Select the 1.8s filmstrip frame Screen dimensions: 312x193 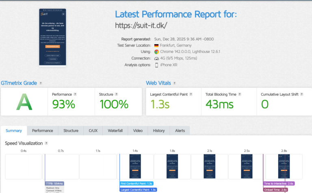[x=173, y=166]
